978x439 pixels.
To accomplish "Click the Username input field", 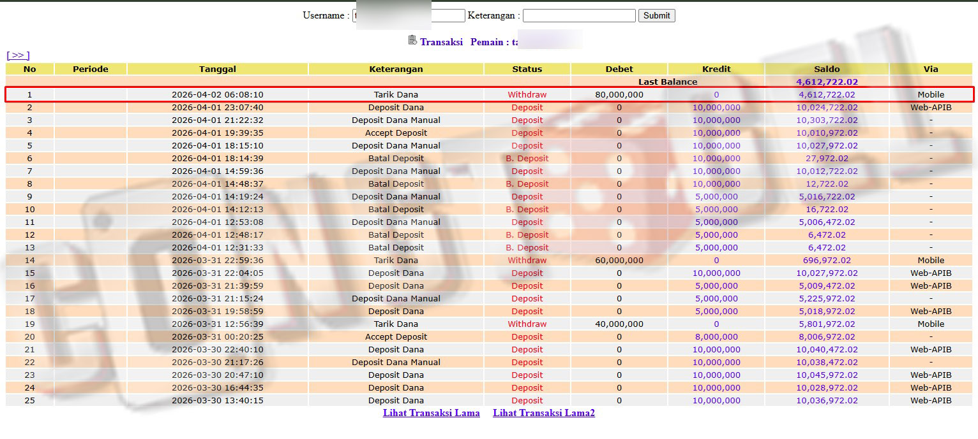I will click(409, 16).
